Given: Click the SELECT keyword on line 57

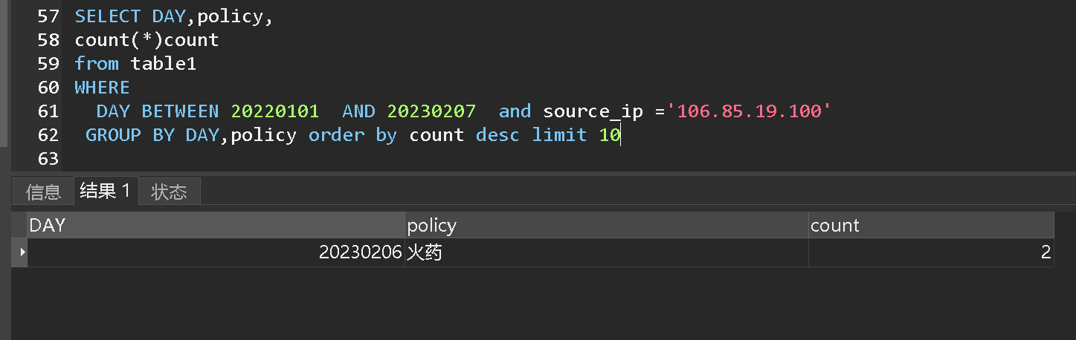Looking at the screenshot, I should 108,16.
